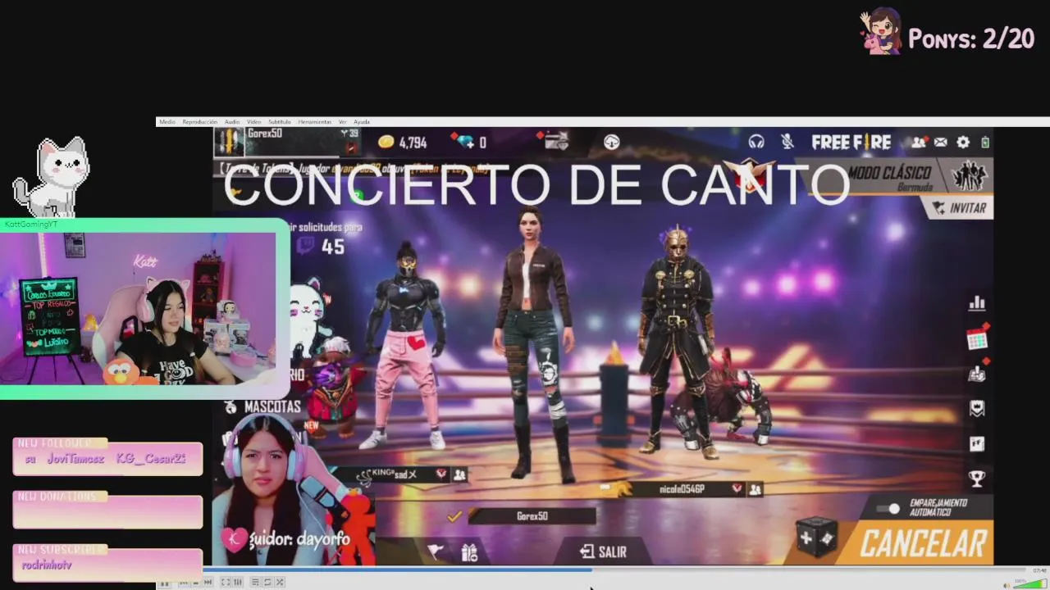
Task: Open the right sidebar missions icon below calendar
Action: 977,373
